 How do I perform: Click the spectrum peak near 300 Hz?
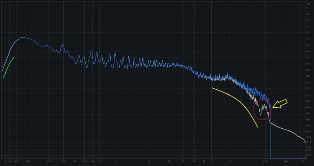tap(62, 44)
